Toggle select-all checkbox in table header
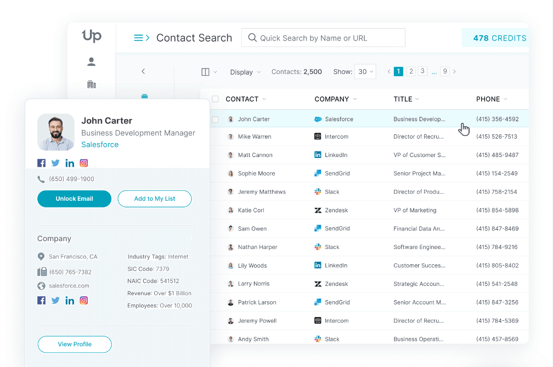The width and height of the screenshot is (553, 367). (x=215, y=99)
